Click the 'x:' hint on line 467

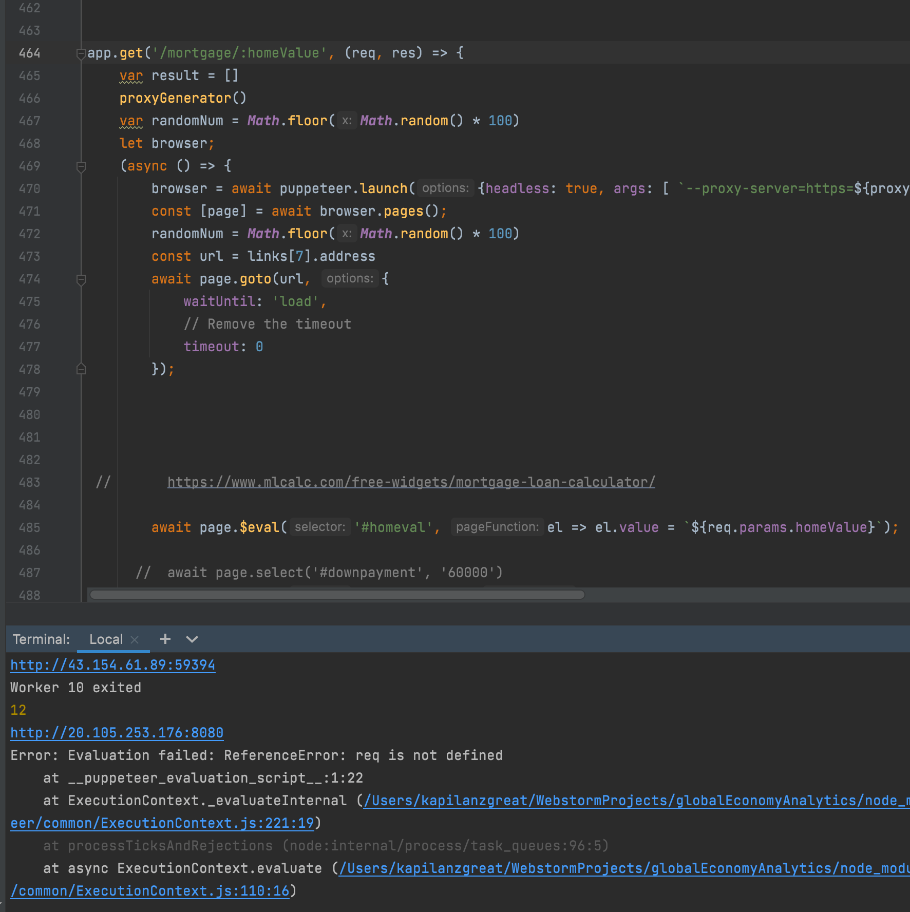(x=347, y=120)
